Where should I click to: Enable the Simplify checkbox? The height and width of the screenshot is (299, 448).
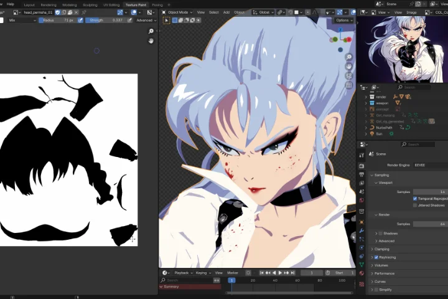pos(376,290)
